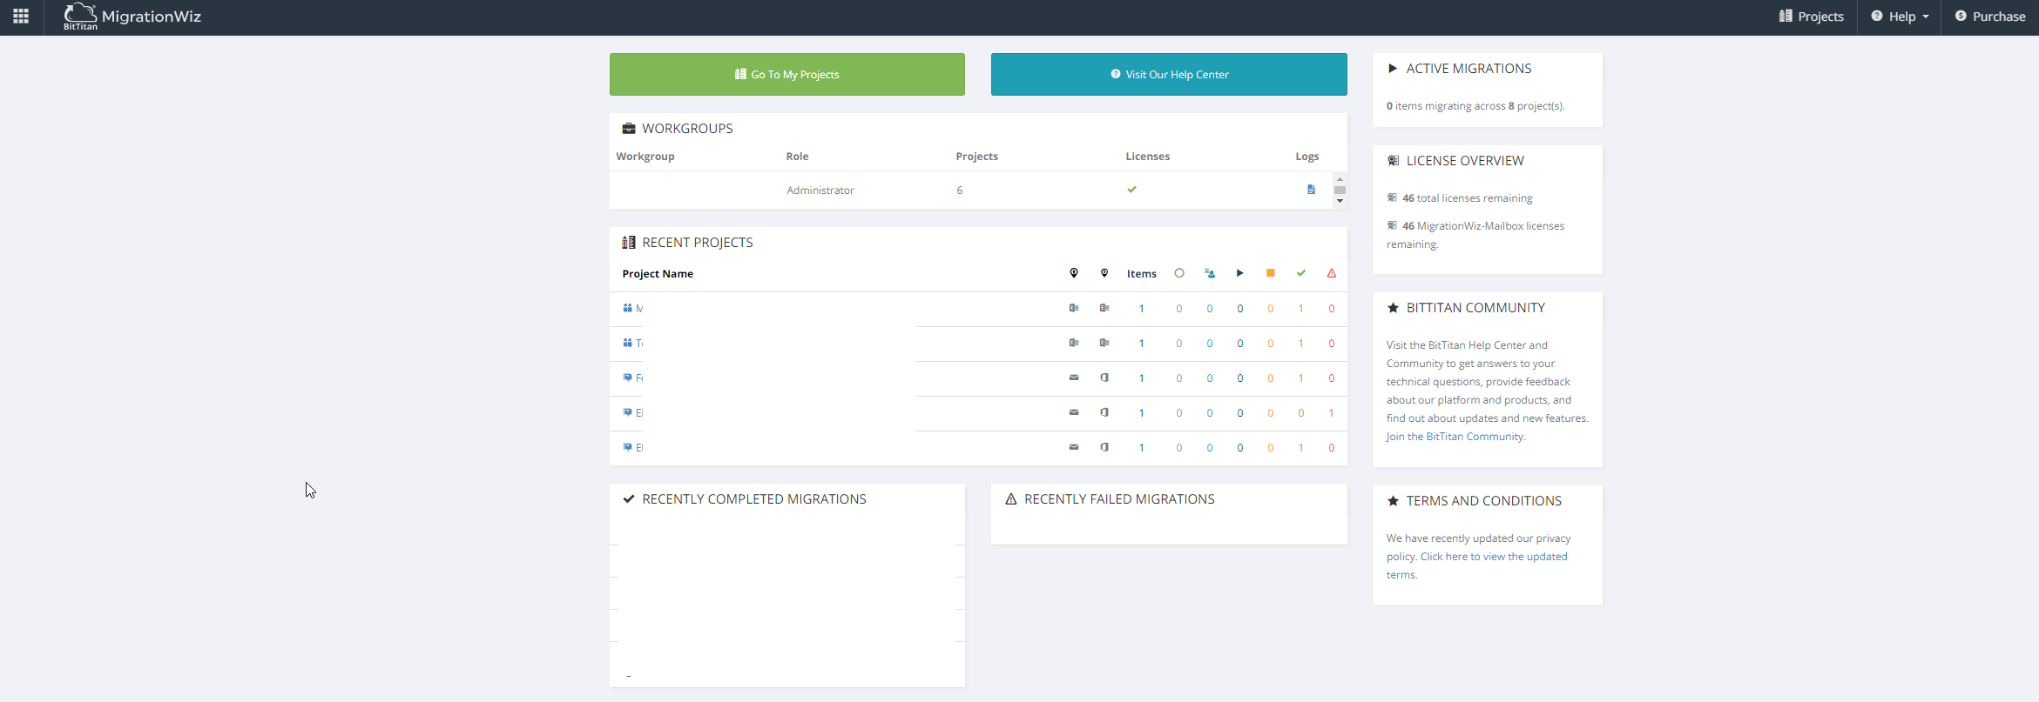This screenshot has height=702, width=2039.
Task: Open Purchase in the top navigation
Action: coord(1990,17)
